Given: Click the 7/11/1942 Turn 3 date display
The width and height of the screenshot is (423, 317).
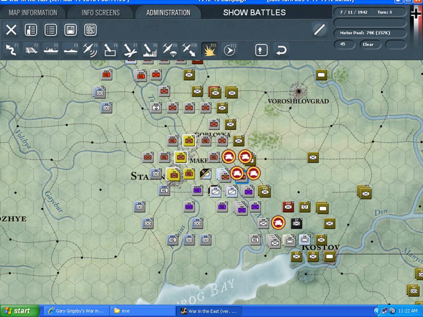Looking at the screenshot, I should tap(370, 12).
